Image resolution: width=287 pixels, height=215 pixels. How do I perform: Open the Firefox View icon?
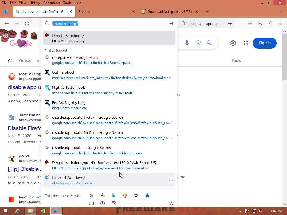click(x=6, y=12)
